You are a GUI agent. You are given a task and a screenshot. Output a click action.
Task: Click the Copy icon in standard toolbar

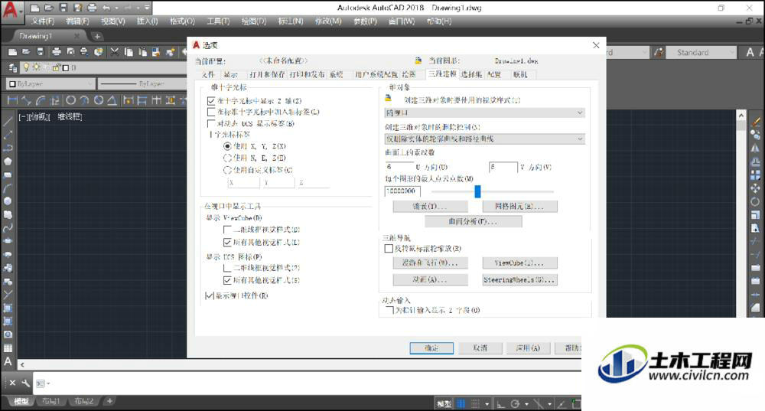pyautogui.click(x=129, y=52)
